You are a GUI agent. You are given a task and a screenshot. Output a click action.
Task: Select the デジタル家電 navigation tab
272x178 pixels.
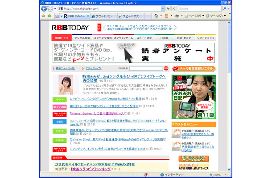(x=82, y=38)
